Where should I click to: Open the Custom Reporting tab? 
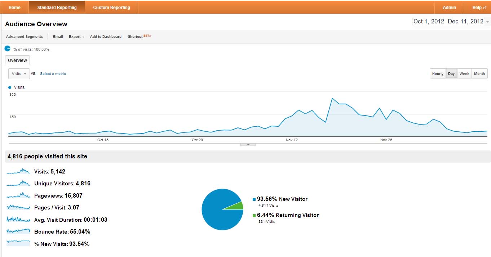click(x=111, y=7)
